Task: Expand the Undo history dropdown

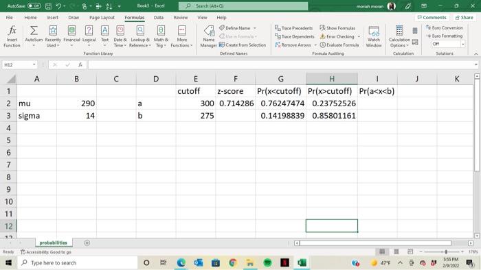Action: [64, 6]
